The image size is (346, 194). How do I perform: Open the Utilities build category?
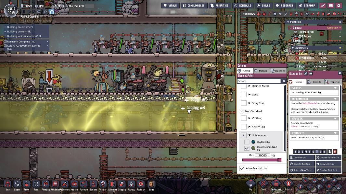pos(103,184)
